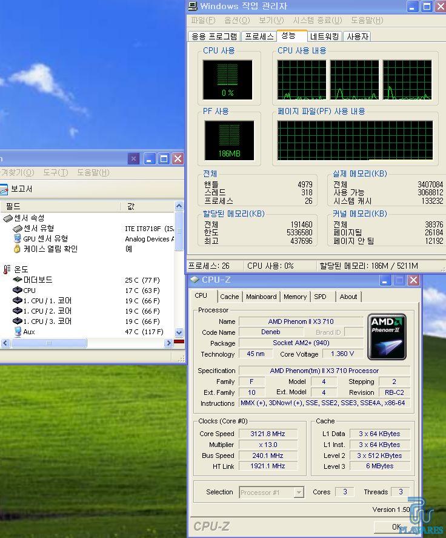Switch to the 프로세스 tab
Screen dimensions: 446x538
[x=259, y=36]
